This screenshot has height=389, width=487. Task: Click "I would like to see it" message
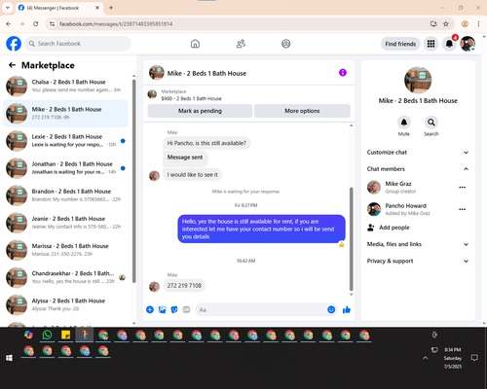(x=193, y=175)
